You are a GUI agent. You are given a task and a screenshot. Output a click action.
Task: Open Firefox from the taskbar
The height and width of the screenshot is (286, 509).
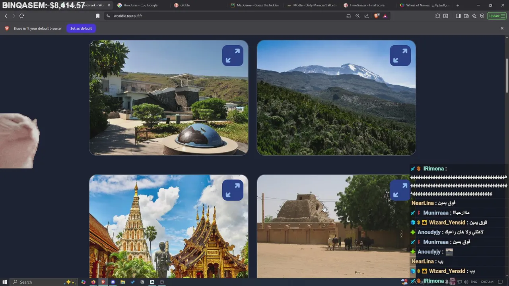point(93,282)
